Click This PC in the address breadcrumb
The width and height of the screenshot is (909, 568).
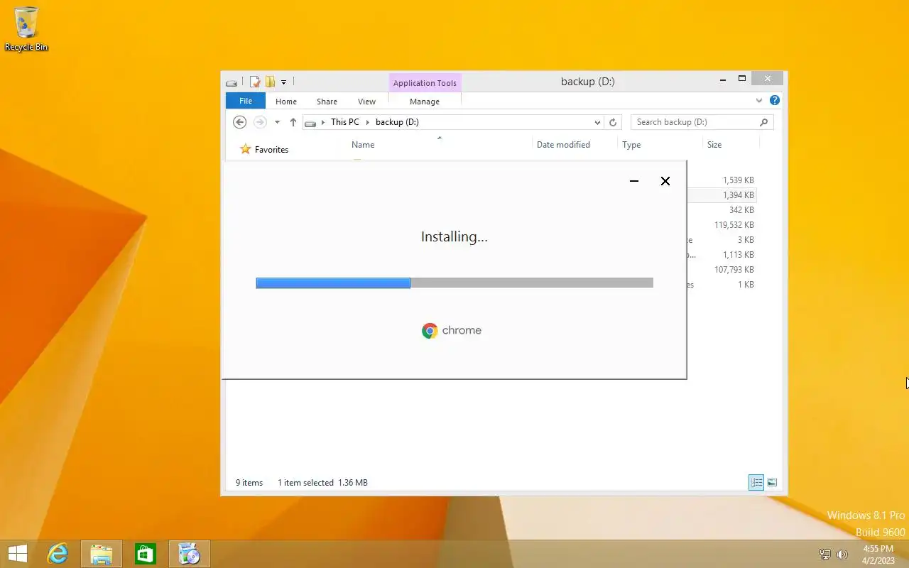345,122
